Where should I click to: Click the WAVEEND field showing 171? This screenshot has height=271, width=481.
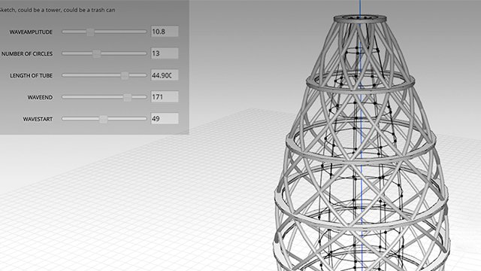coord(165,97)
